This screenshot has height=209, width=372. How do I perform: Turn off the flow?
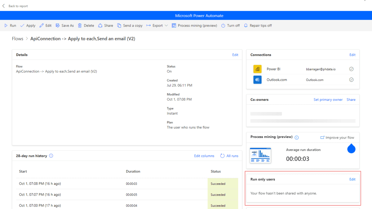[x=230, y=25]
